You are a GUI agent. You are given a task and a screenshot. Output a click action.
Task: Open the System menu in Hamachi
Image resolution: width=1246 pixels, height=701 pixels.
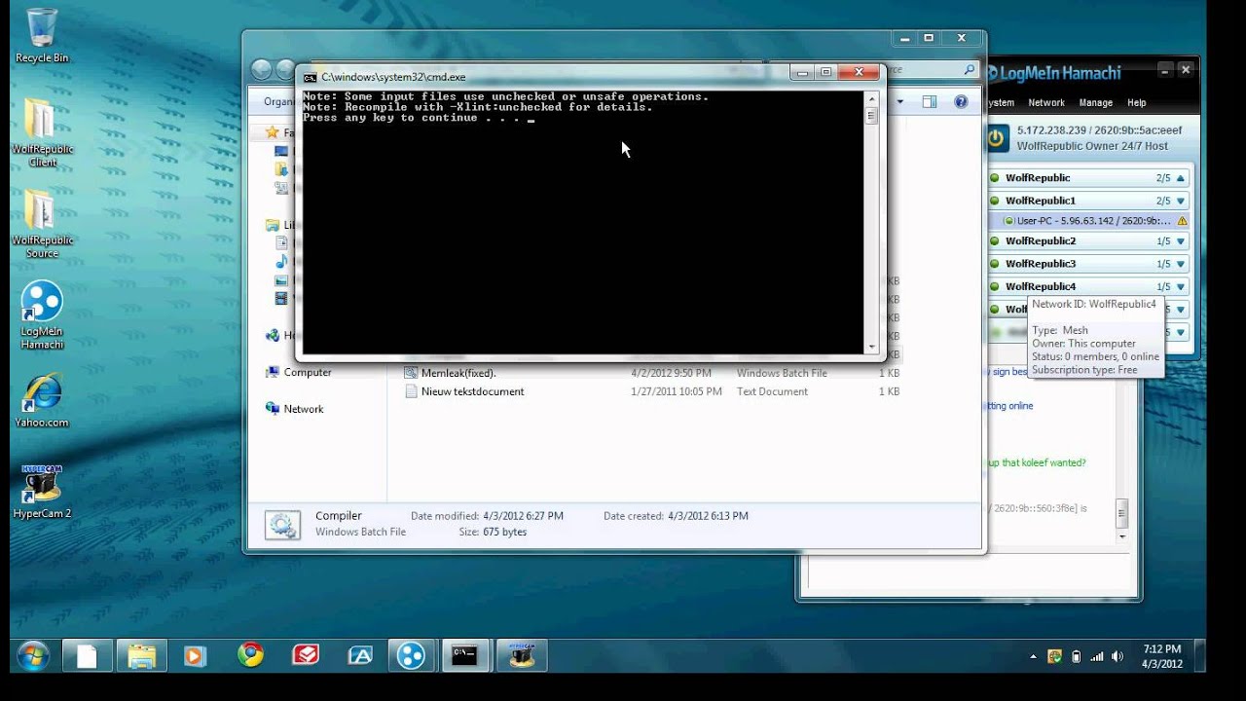point(1001,102)
